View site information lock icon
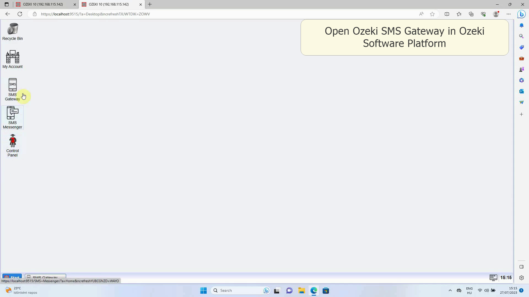Screen dimensions: 529x297 point(35,14)
